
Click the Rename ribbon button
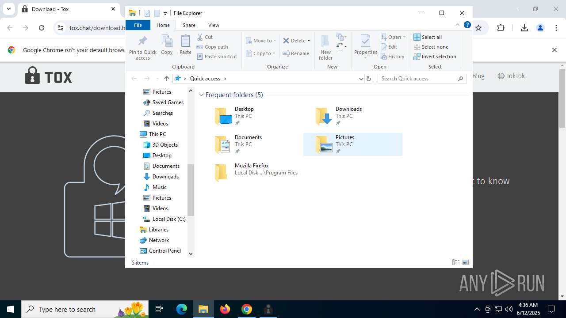(296, 53)
